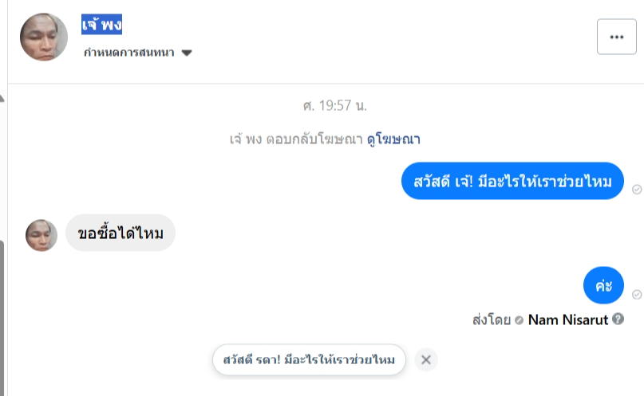
Task: Send suggested reply สวัสดี รดา! มีอะไรให้เราช่วยไหม
Action: click(309, 359)
